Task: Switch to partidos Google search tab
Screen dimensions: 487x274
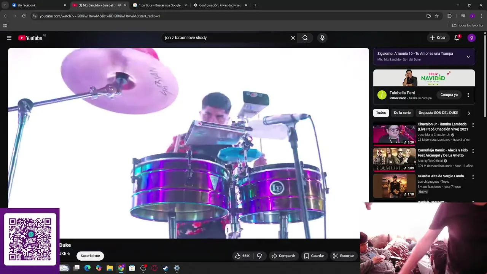Action: click(x=160, y=5)
